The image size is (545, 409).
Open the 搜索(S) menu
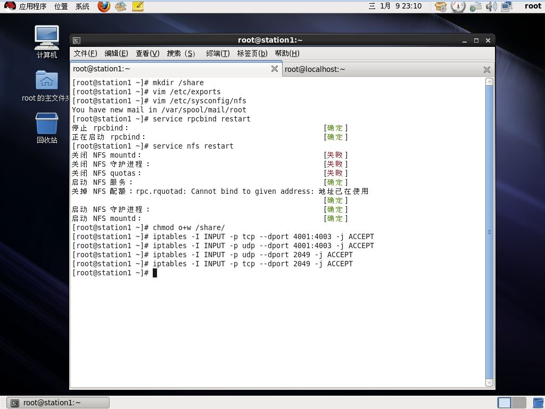click(x=181, y=53)
